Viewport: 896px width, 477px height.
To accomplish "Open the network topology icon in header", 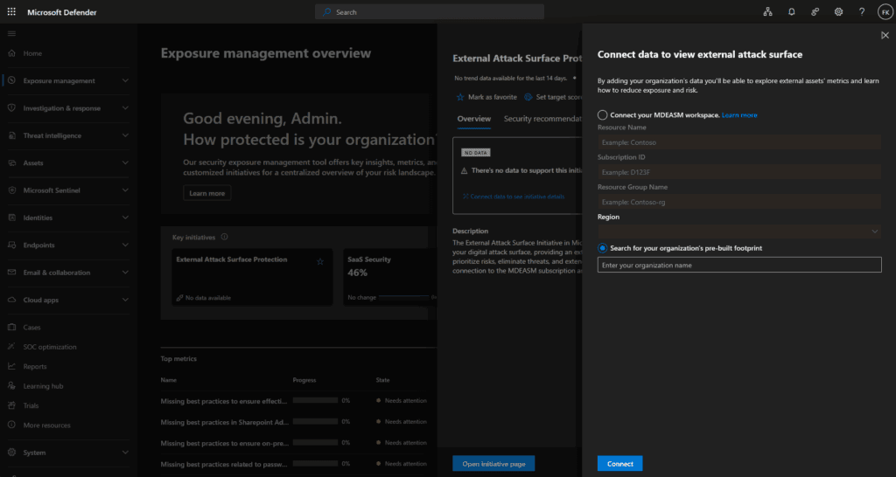I will 768,12.
